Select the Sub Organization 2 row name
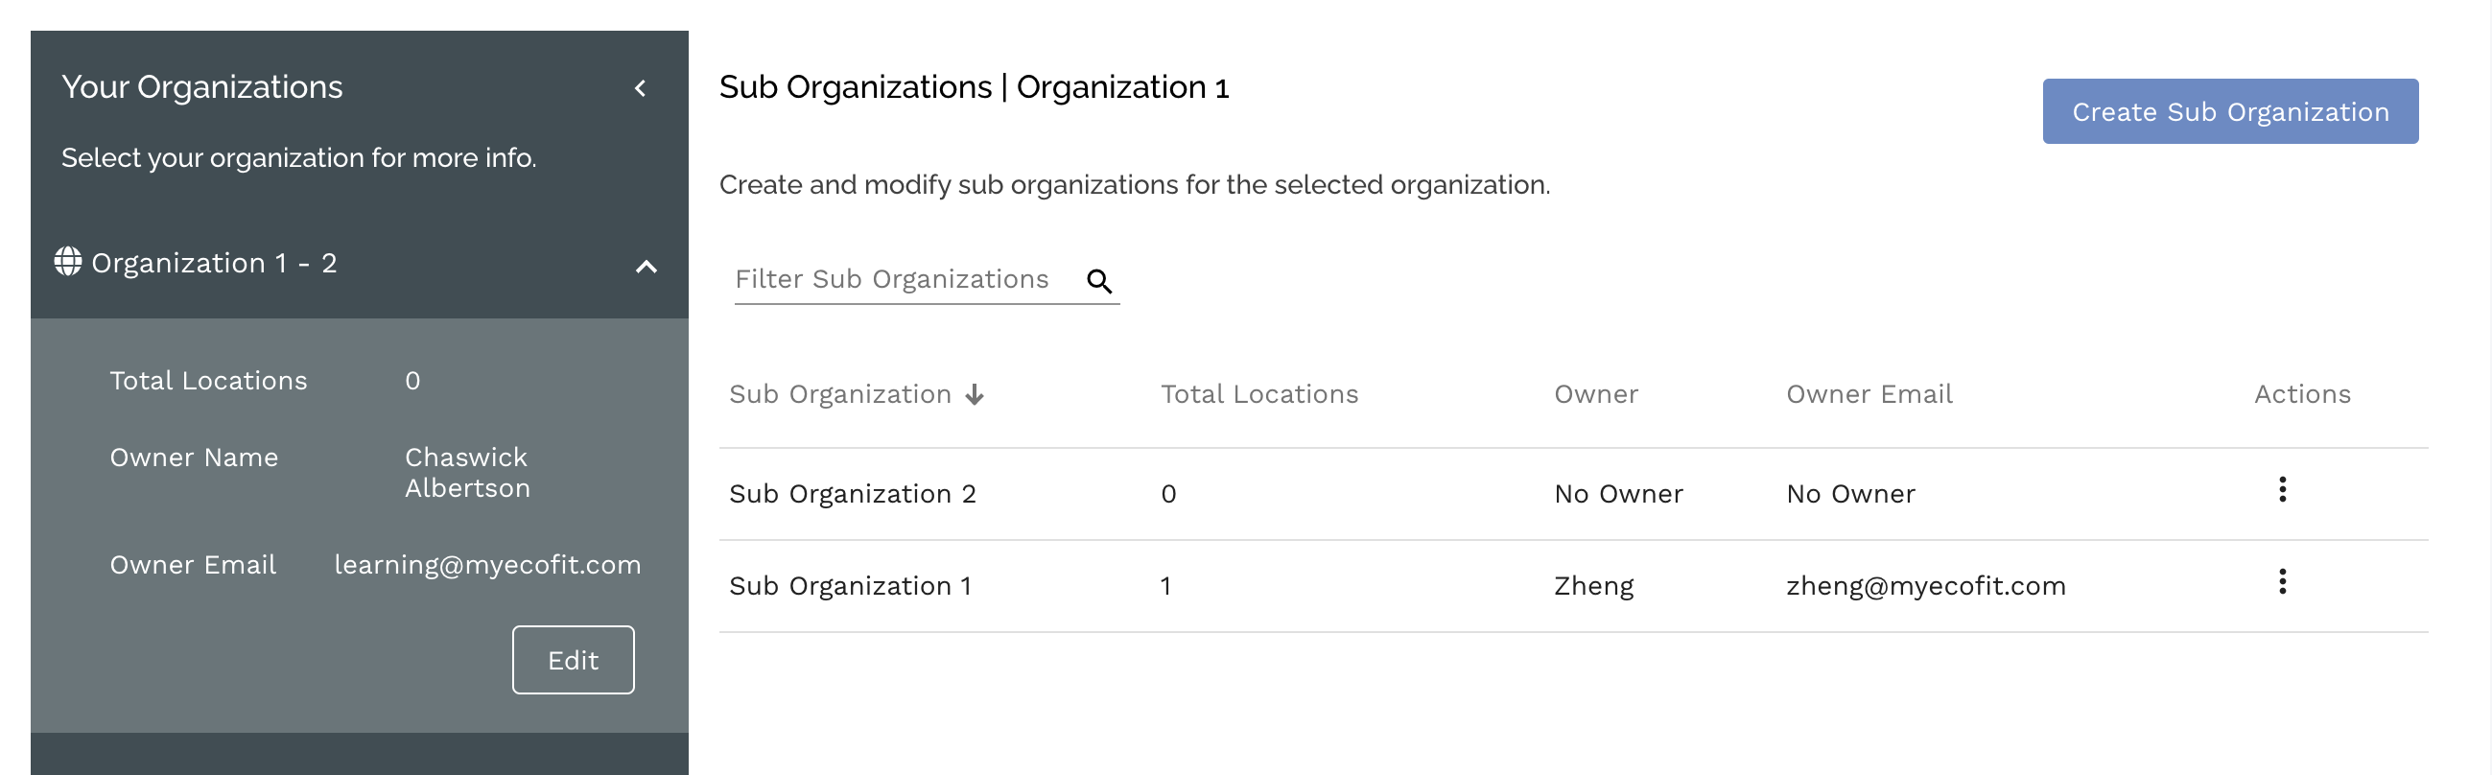The width and height of the screenshot is (2492, 775). (852, 493)
